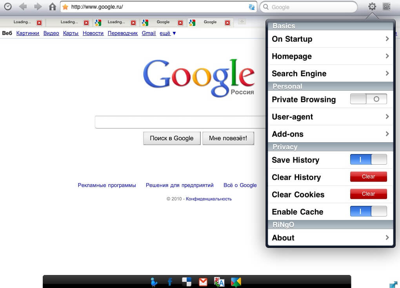The width and height of the screenshot is (400, 288).
Task: Open the home page icon
Action: (52, 7)
